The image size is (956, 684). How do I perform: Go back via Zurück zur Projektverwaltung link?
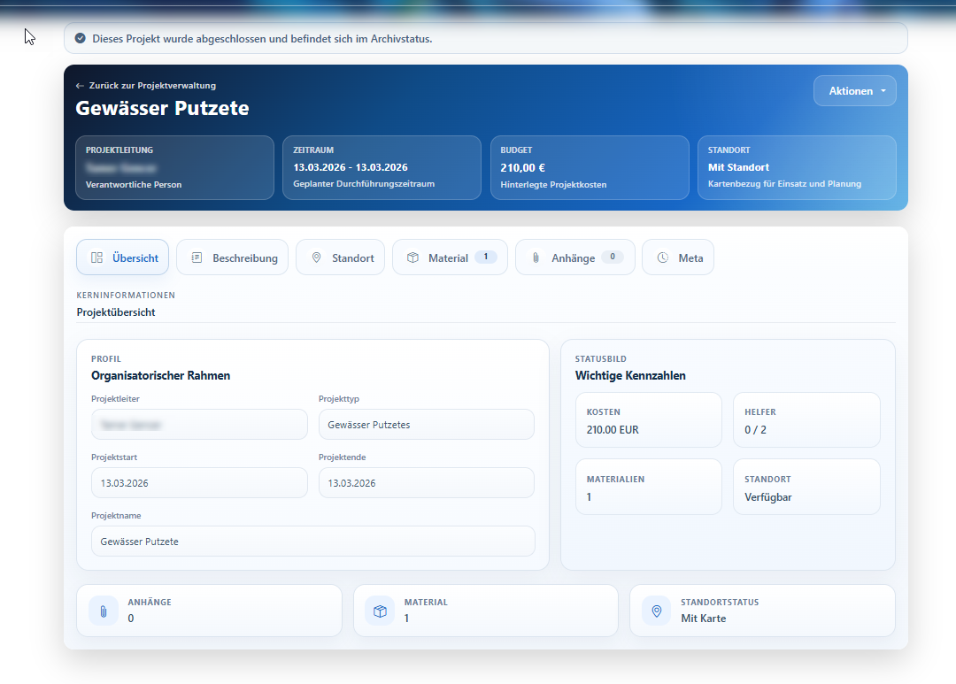pyautogui.click(x=152, y=85)
